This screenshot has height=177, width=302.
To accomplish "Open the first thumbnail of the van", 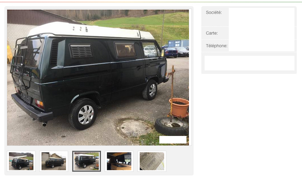I will pos(21,161).
